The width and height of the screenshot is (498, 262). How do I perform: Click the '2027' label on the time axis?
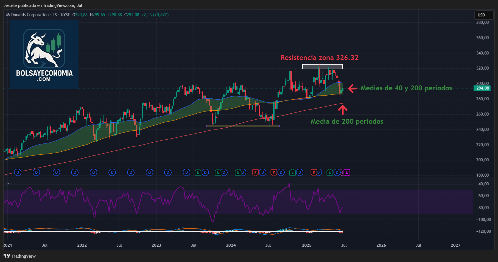pos(456,245)
